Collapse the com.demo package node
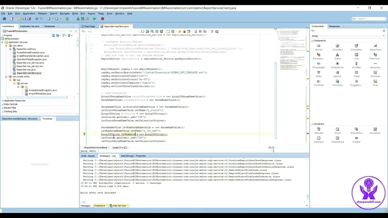The width and height of the screenshot is (388, 218). tap(6, 46)
